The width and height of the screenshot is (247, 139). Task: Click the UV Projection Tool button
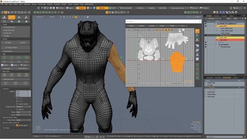15,27
